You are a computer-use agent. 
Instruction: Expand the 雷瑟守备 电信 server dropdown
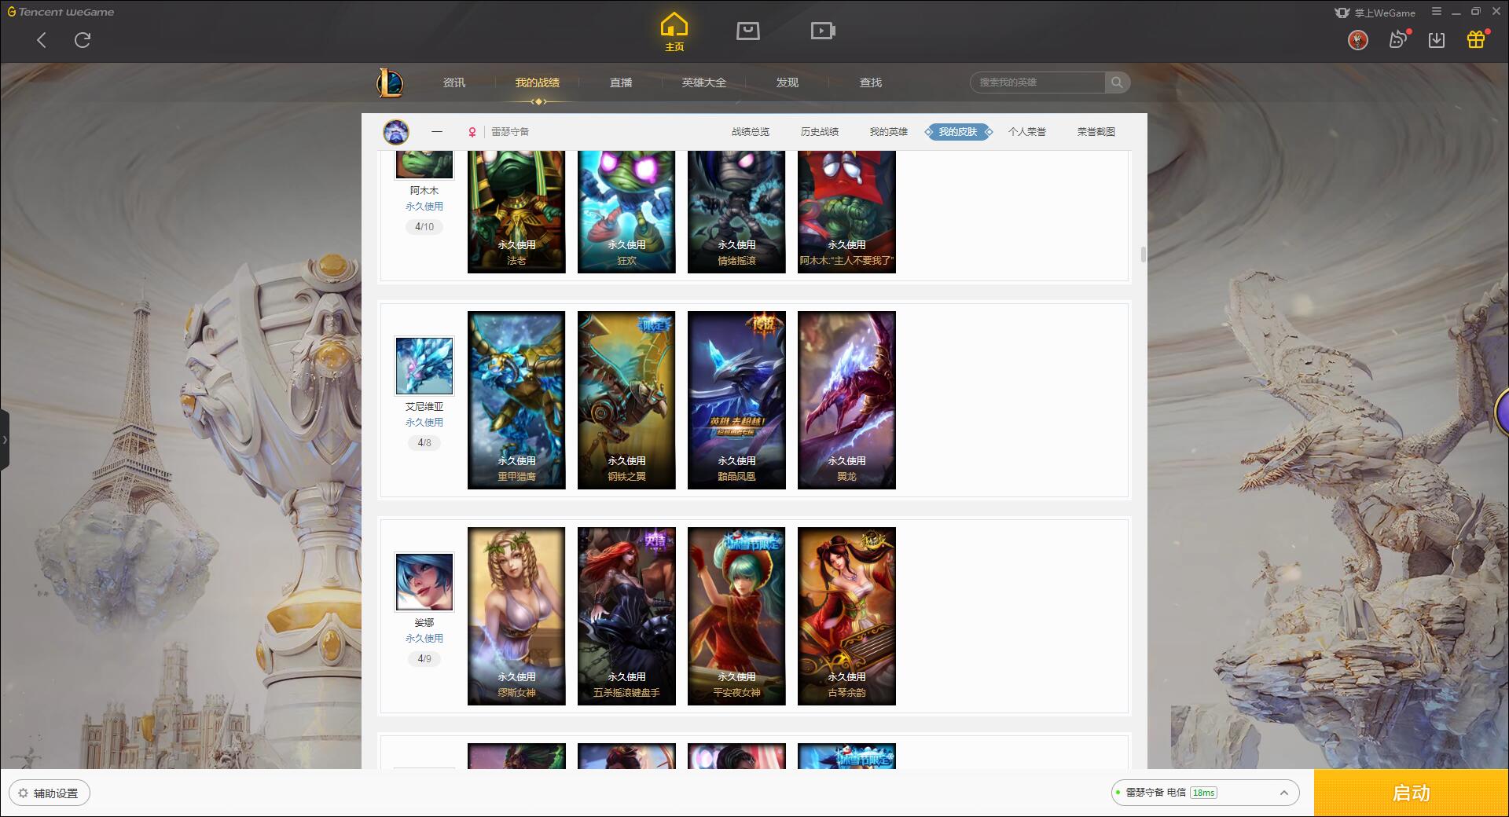click(x=1284, y=793)
